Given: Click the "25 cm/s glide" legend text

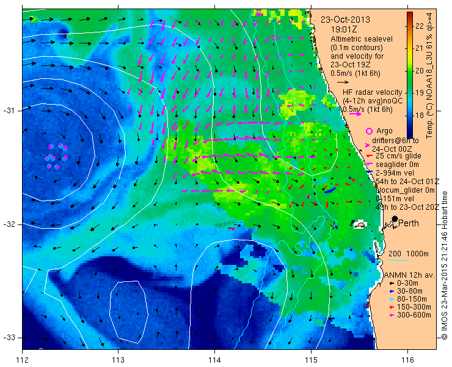Looking at the screenshot, I should click(398, 156).
